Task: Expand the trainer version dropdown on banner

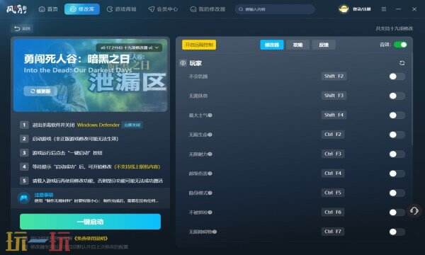Action: pyautogui.click(x=129, y=47)
